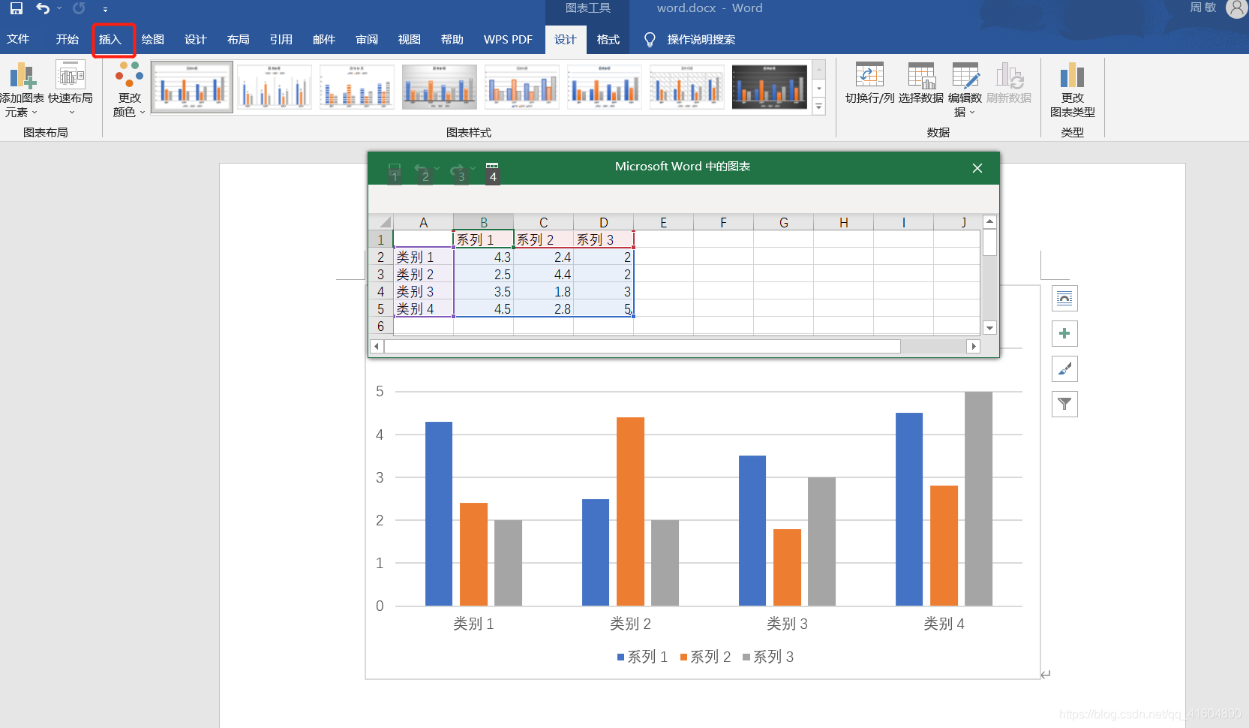This screenshot has height=728, width=1249.
Task: Select row header 5 in data sheet
Action: pyautogui.click(x=381, y=308)
